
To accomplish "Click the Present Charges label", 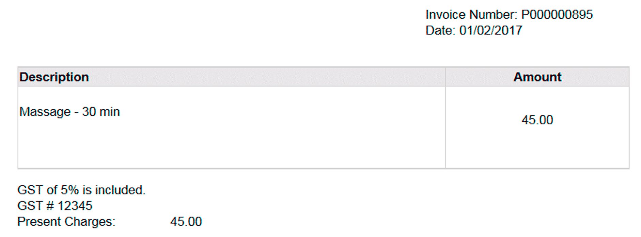I will [66, 222].
